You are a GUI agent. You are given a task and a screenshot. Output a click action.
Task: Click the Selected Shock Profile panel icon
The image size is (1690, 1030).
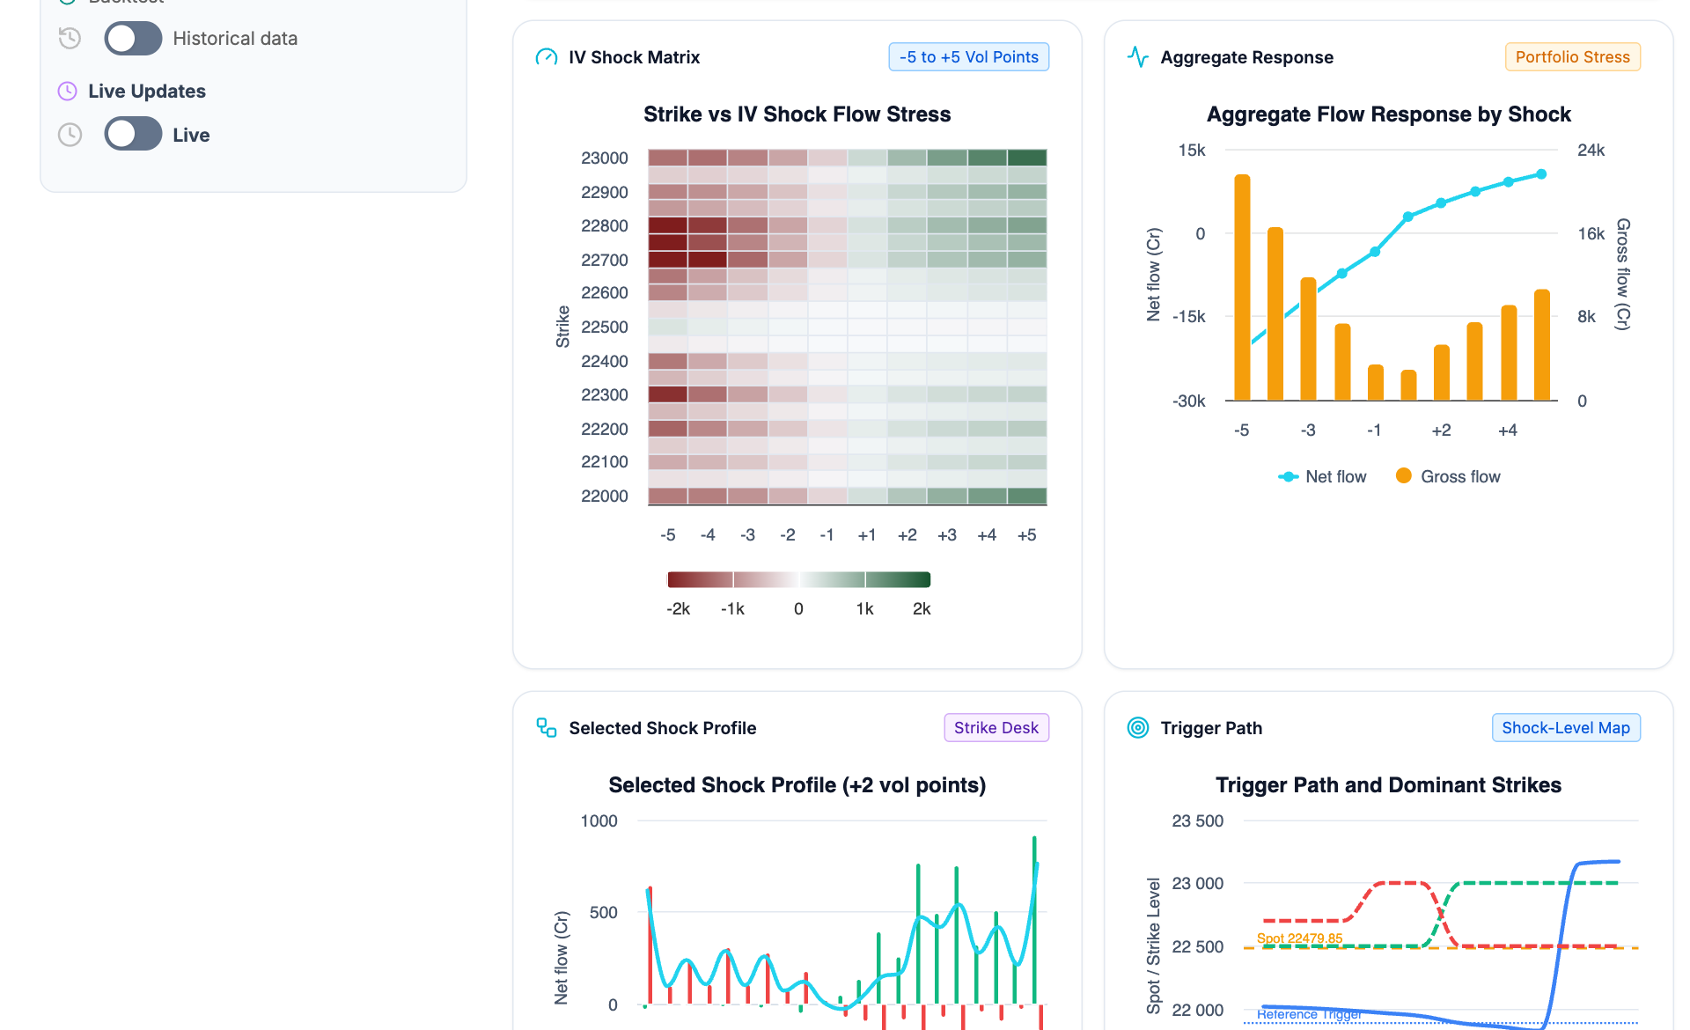547,728
